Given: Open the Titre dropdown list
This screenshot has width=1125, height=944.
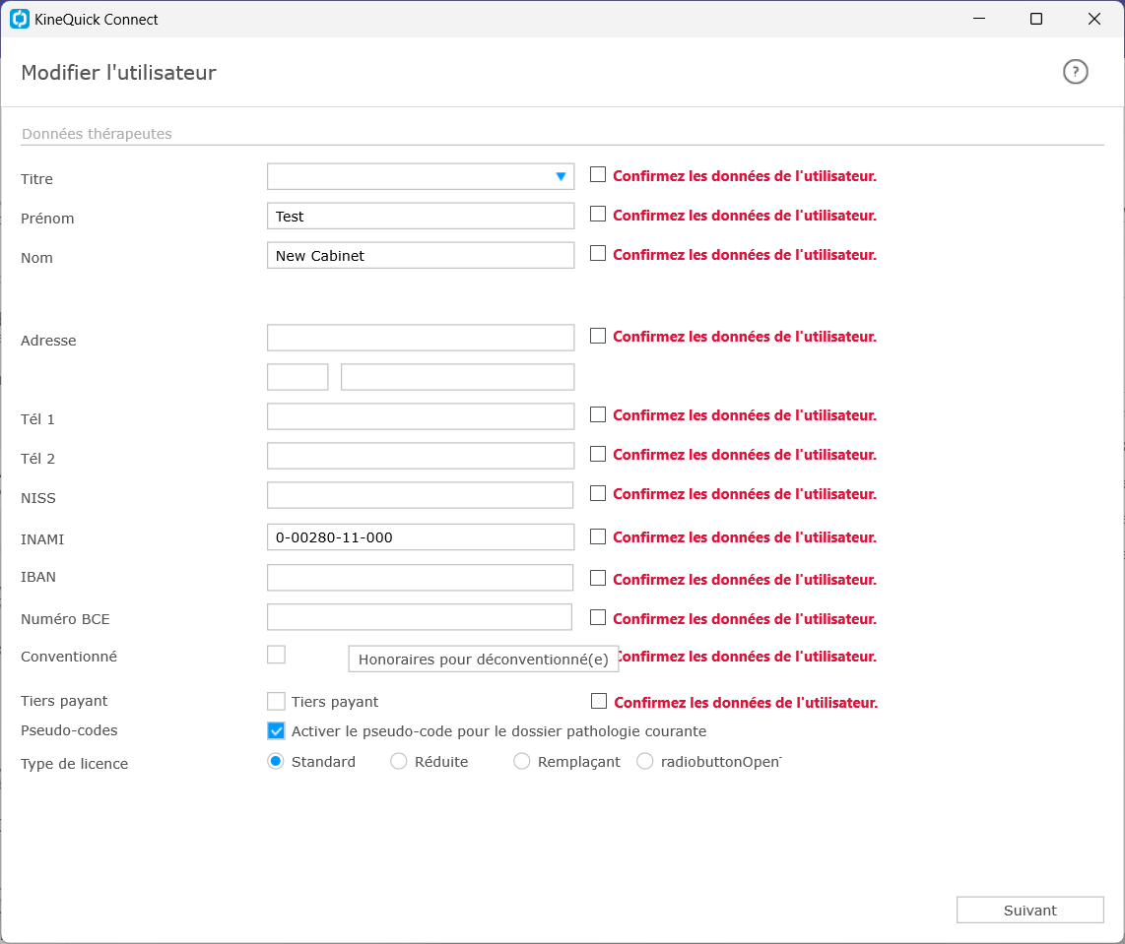Looking at the screenshot, I should coord(421,176).
